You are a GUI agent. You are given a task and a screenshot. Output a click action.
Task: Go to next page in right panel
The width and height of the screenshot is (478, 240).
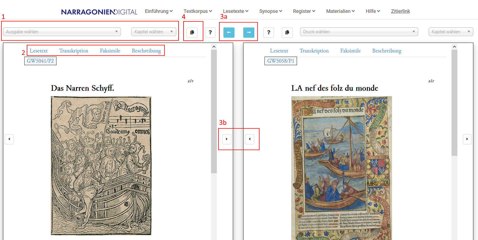coord(467,139)
